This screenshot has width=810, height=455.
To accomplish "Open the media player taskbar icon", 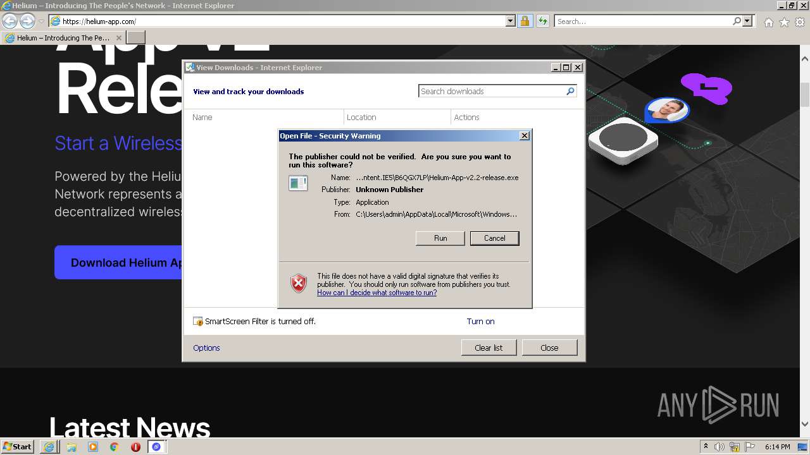I will coord(93,447).
